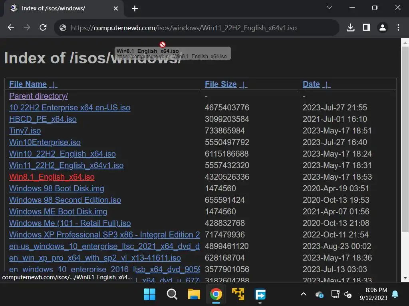
Task: Click the cloud sync tray icon
Action: [319, 294]
